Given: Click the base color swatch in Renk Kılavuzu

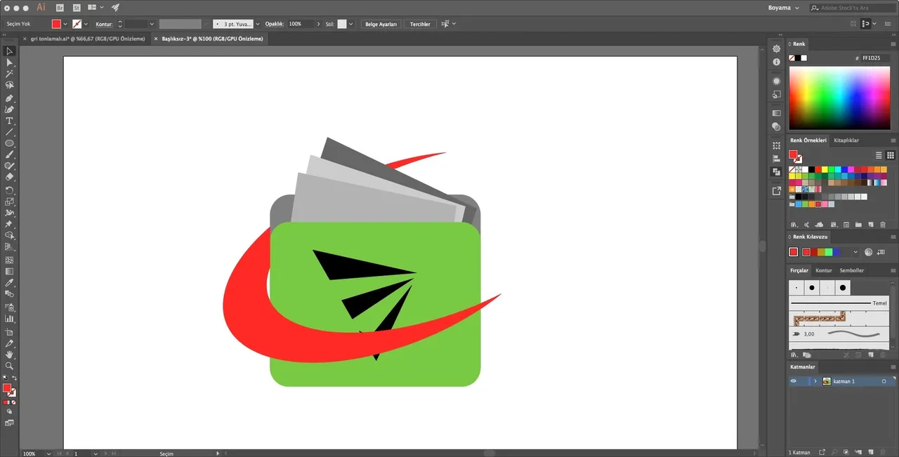Looking at the screenshot, I should click(x=794, y=252).
